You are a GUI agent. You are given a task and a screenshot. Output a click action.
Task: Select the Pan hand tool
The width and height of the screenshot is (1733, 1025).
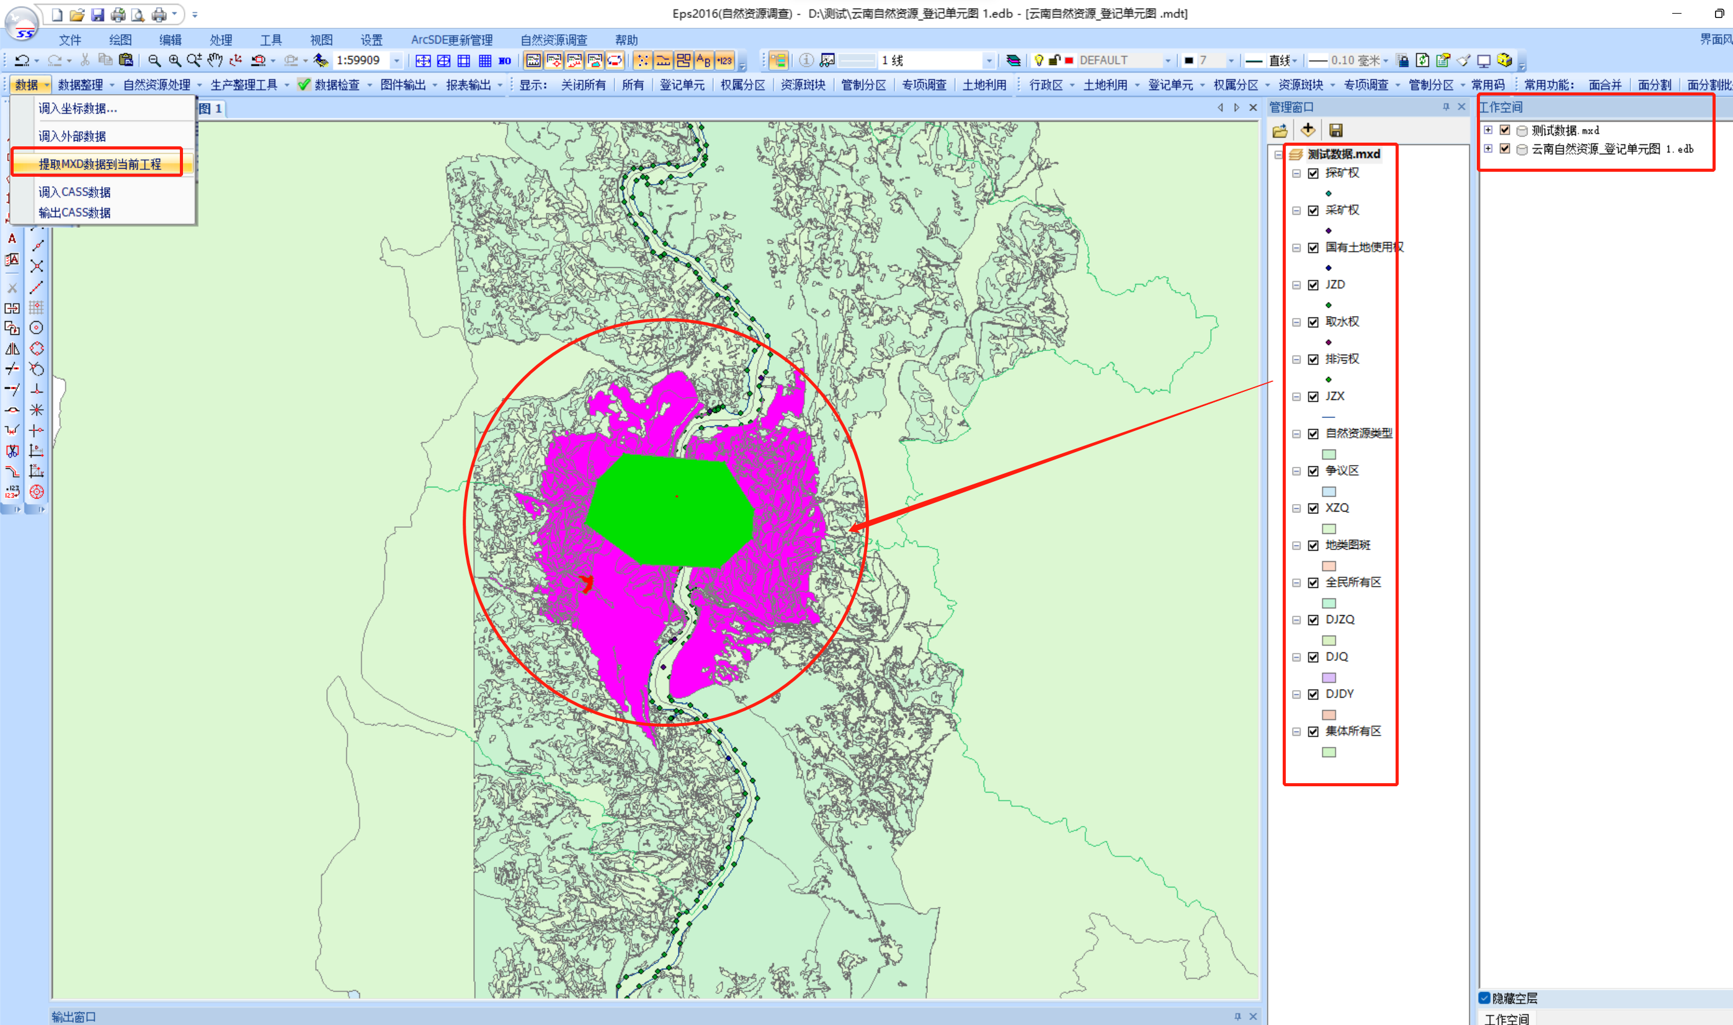point(215,60)
